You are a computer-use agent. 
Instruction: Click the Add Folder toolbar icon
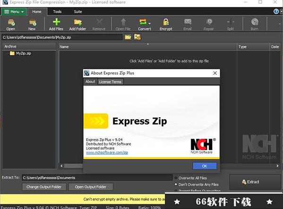(77, 25)
